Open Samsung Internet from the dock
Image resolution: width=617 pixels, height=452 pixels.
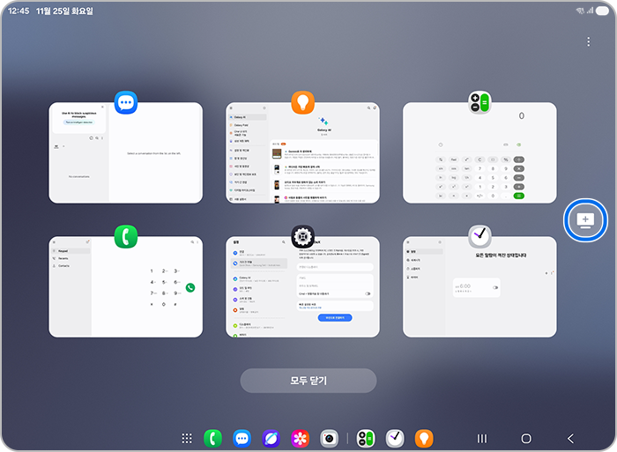(271, 438)
